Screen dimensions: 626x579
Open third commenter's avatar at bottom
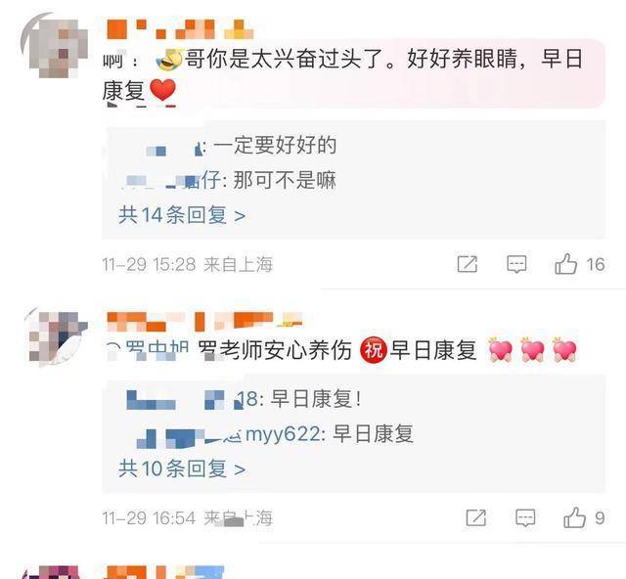pyautogui.click(x=52, y=572)
